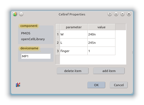
Task: Click the parameter column header
Action: point(74,27)
